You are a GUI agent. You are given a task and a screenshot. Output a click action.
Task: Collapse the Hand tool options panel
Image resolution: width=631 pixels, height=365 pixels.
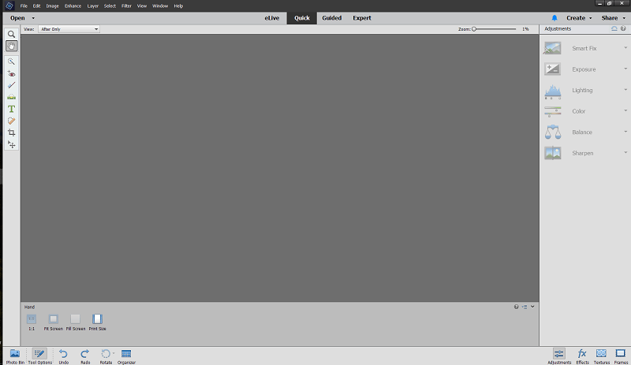(x=532, y=307)
